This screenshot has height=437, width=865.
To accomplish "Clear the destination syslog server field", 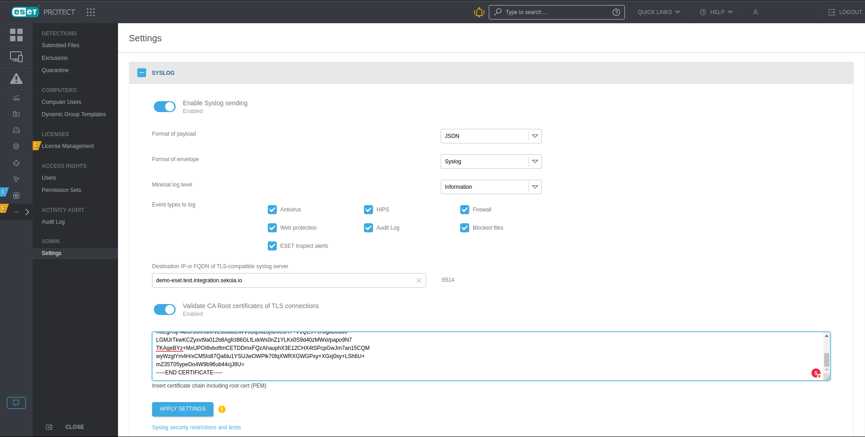I will click(x=418, y=280).
